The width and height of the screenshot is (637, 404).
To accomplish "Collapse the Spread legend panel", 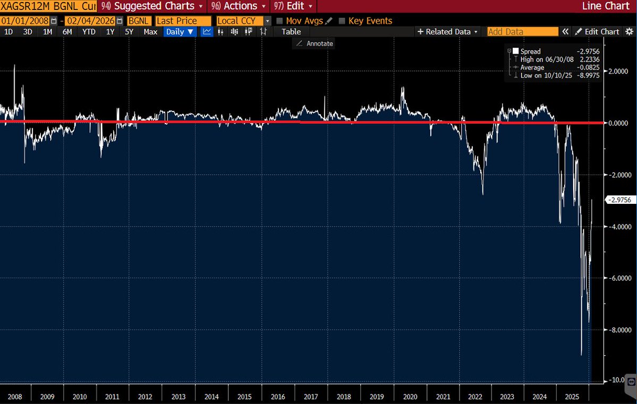I will [508, 51].
